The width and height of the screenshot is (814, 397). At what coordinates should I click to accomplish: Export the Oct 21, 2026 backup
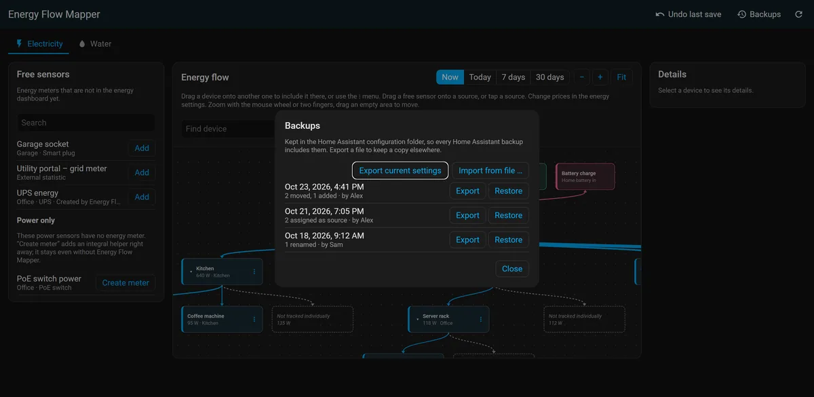(x=467, y=215)
